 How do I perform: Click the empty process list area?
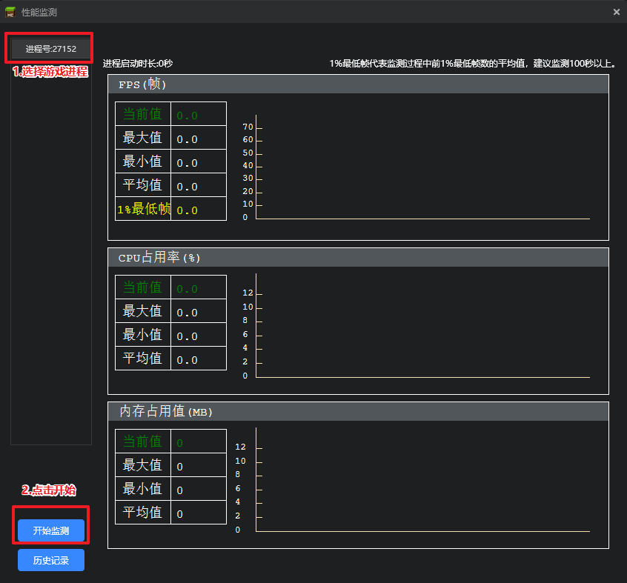(51, 256)
